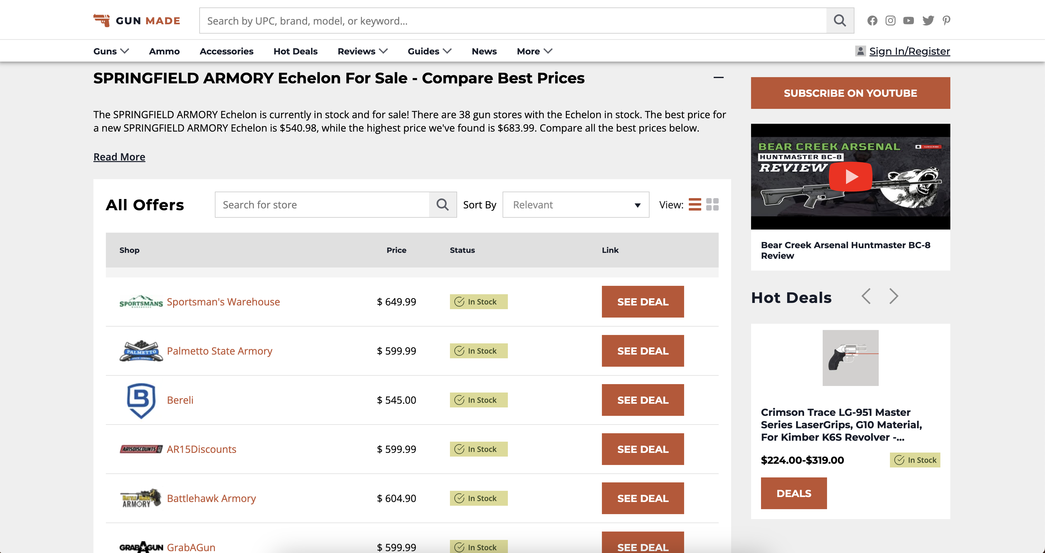The width and height of the screenshot is (1045, 553).
Task: Click Subscribe on YouTube button
Action: coord(850,93)
